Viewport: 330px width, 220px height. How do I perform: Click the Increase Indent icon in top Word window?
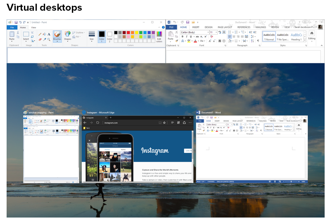pyautogui.click(x=255, y=32)
